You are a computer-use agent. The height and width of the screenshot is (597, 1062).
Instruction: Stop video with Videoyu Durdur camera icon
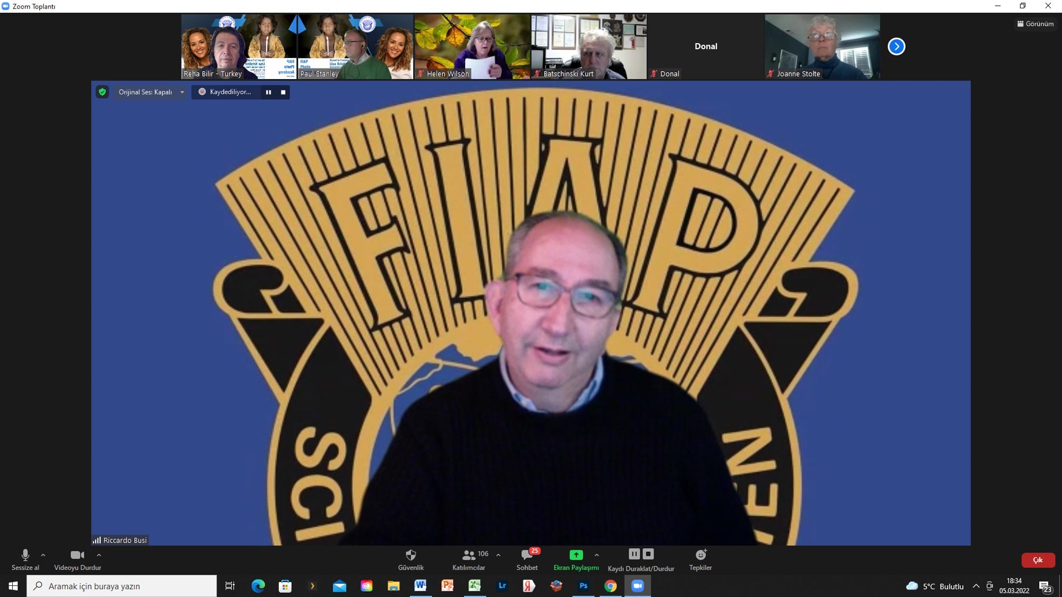[78, 559]
